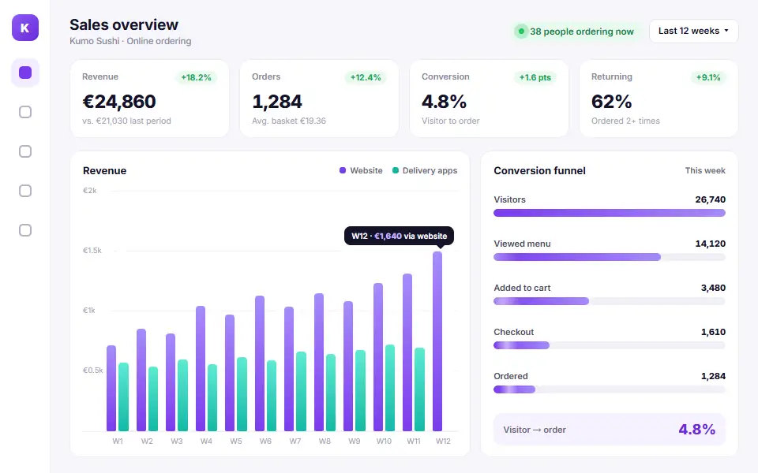The height and width of the screenshot is (473, 758).
Task: Click the W9 axis label
Action: (355, 441)
